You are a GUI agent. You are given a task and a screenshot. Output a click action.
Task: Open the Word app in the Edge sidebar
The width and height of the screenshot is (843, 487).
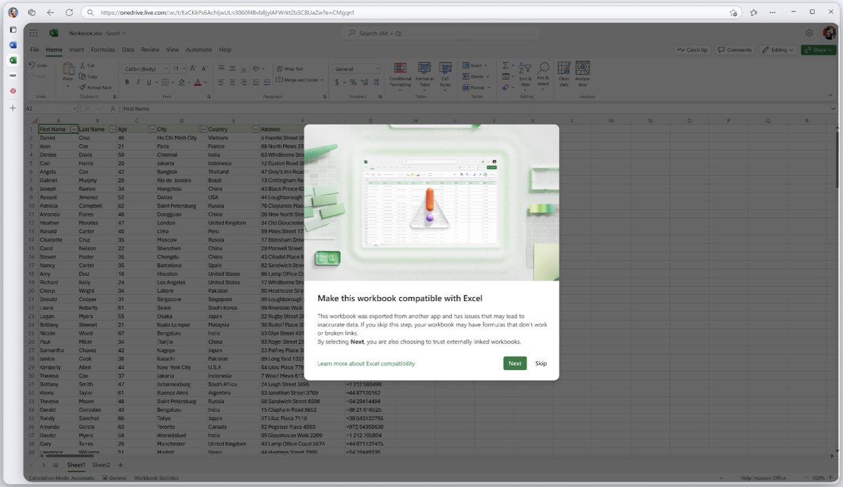pos(13,45)
